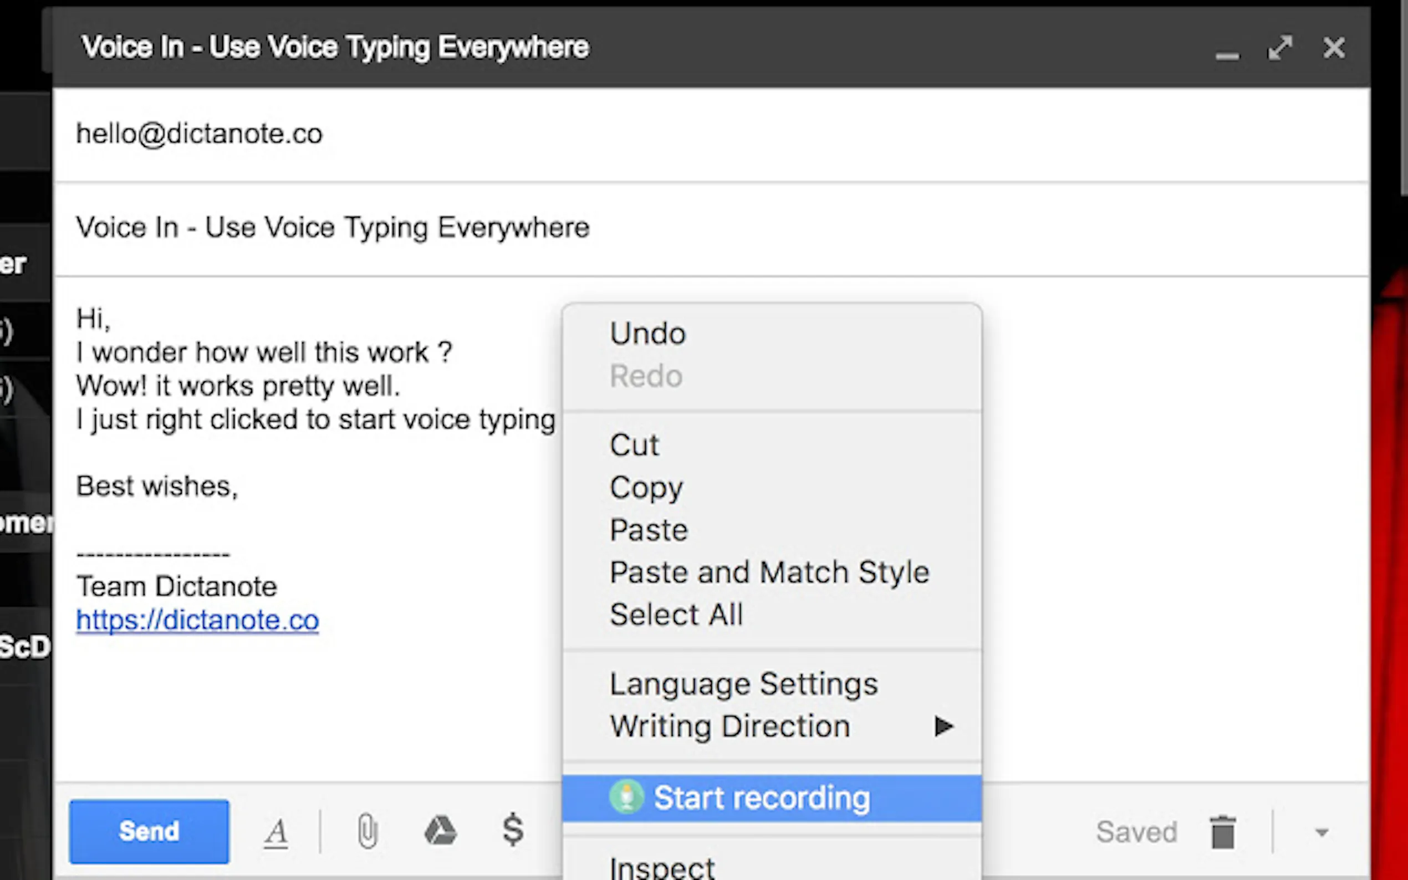The width and height of the screenshot is (1408, 880).
Task: Click the formatting options 'A' icon
Action: pyautogui.click(x=276, y=832)
